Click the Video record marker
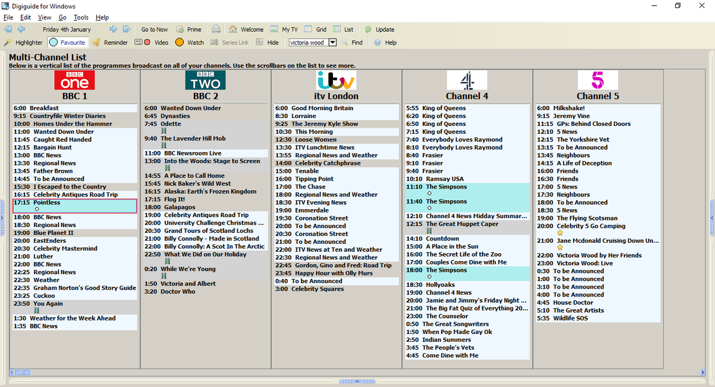The width and height of the screenshot is (715, 387). (x=151, y=43)
